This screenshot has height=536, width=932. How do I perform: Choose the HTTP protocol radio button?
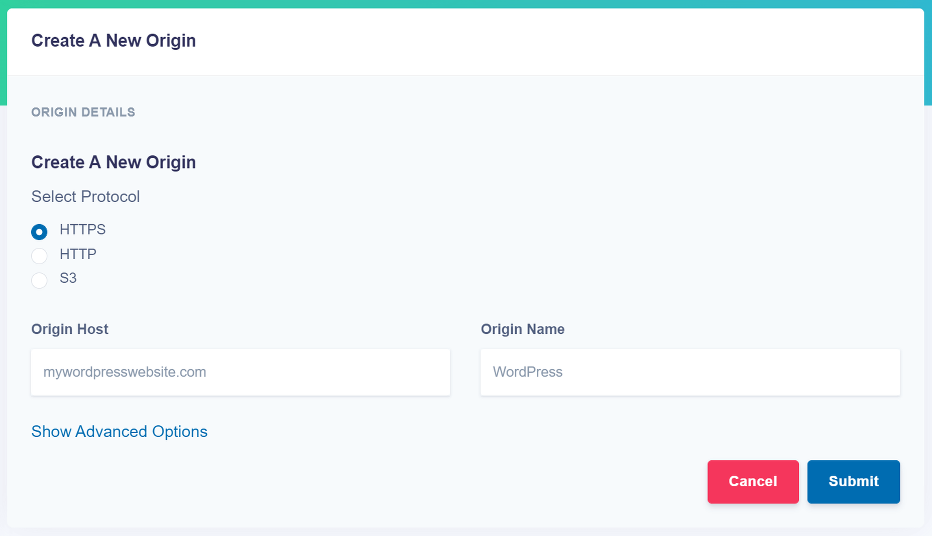[39, 256]
